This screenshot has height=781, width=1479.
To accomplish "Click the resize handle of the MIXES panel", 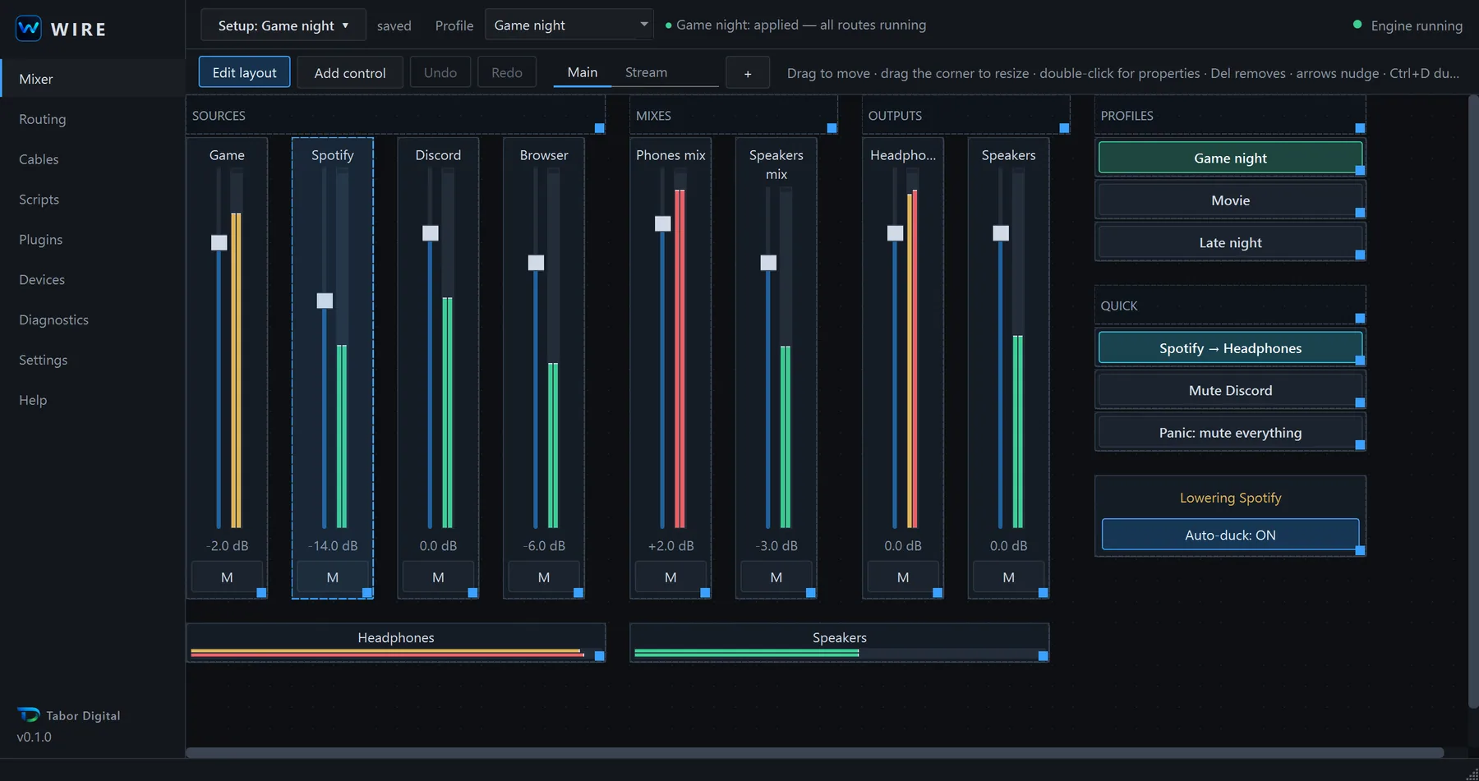I will (x=832, y=128).
